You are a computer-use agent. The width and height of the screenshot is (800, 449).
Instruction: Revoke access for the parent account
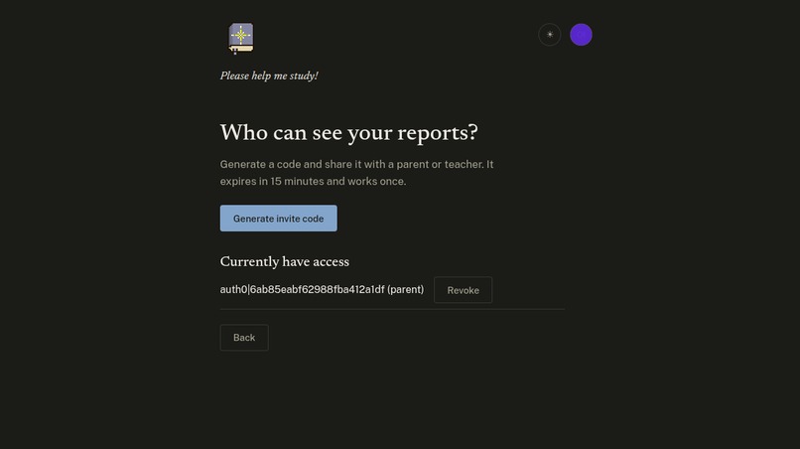point(463,290)
